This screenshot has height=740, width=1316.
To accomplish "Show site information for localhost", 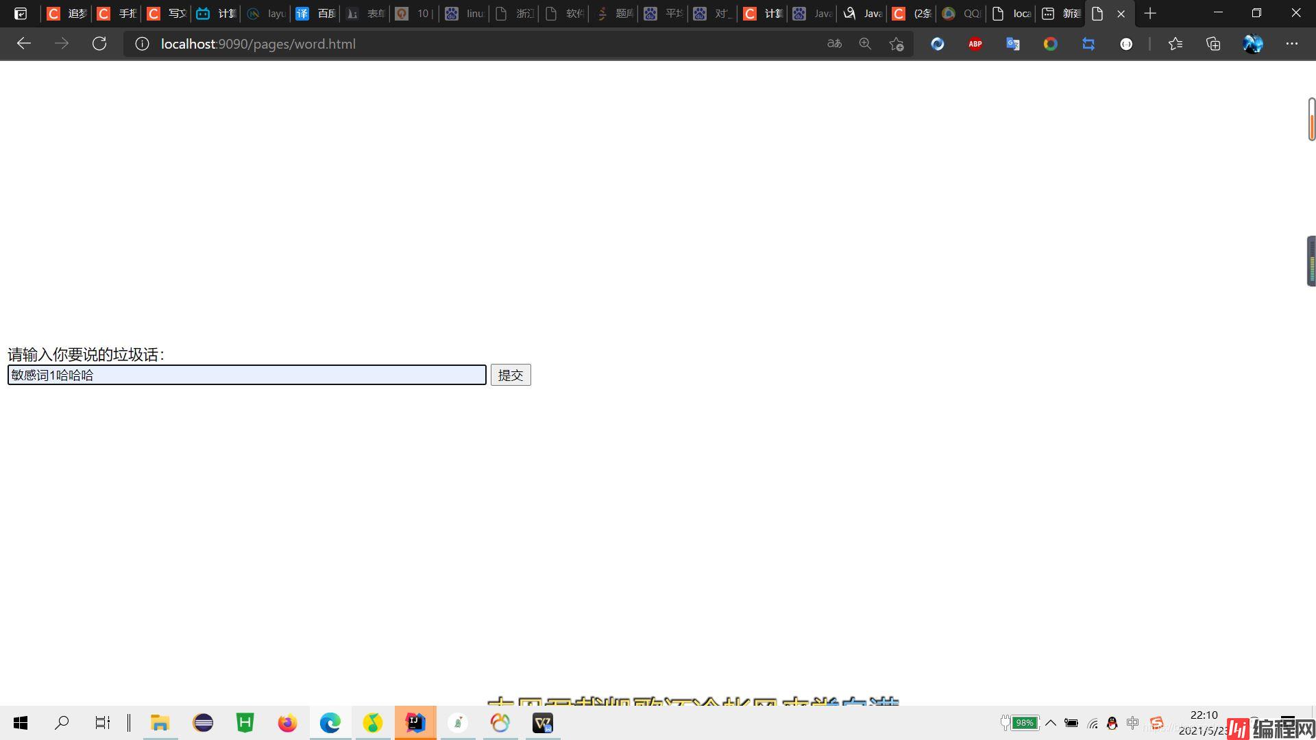I will [142, 44].
